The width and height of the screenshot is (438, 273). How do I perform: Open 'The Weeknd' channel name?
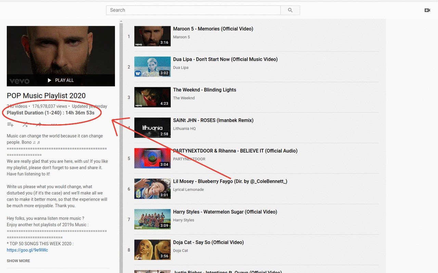pyautogui.click(x=184, y=98)
